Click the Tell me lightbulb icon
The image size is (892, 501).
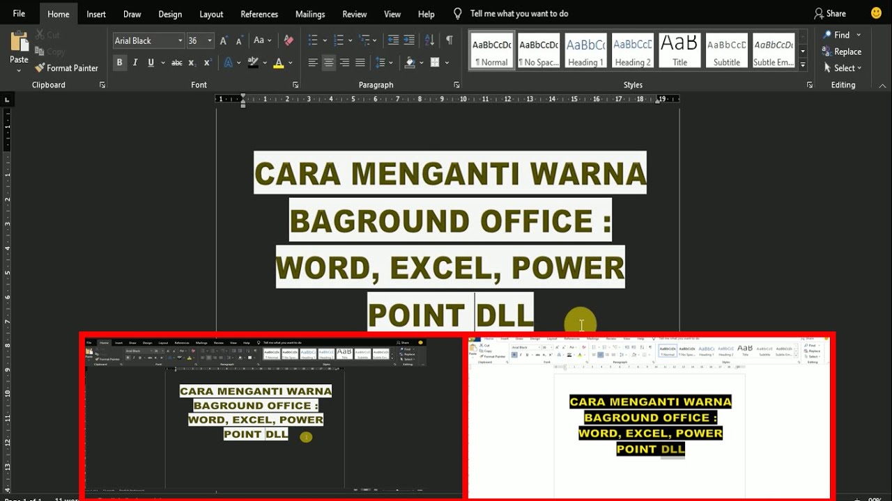[458, 13]
